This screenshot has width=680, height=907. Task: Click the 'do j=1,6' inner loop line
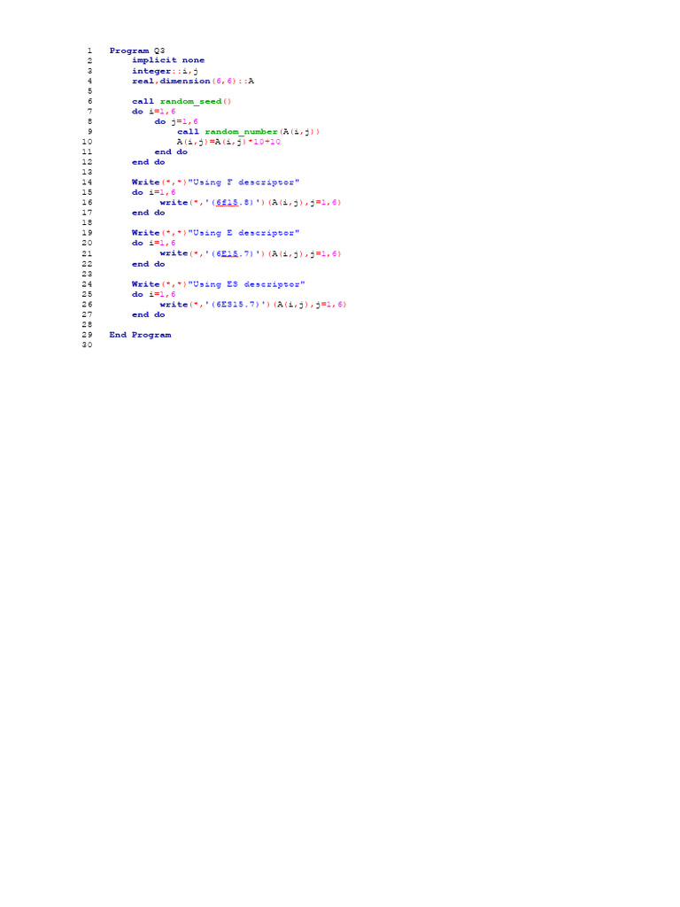point(176,121)
